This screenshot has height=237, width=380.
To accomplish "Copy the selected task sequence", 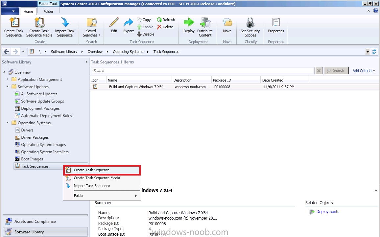I will point(144,20).
